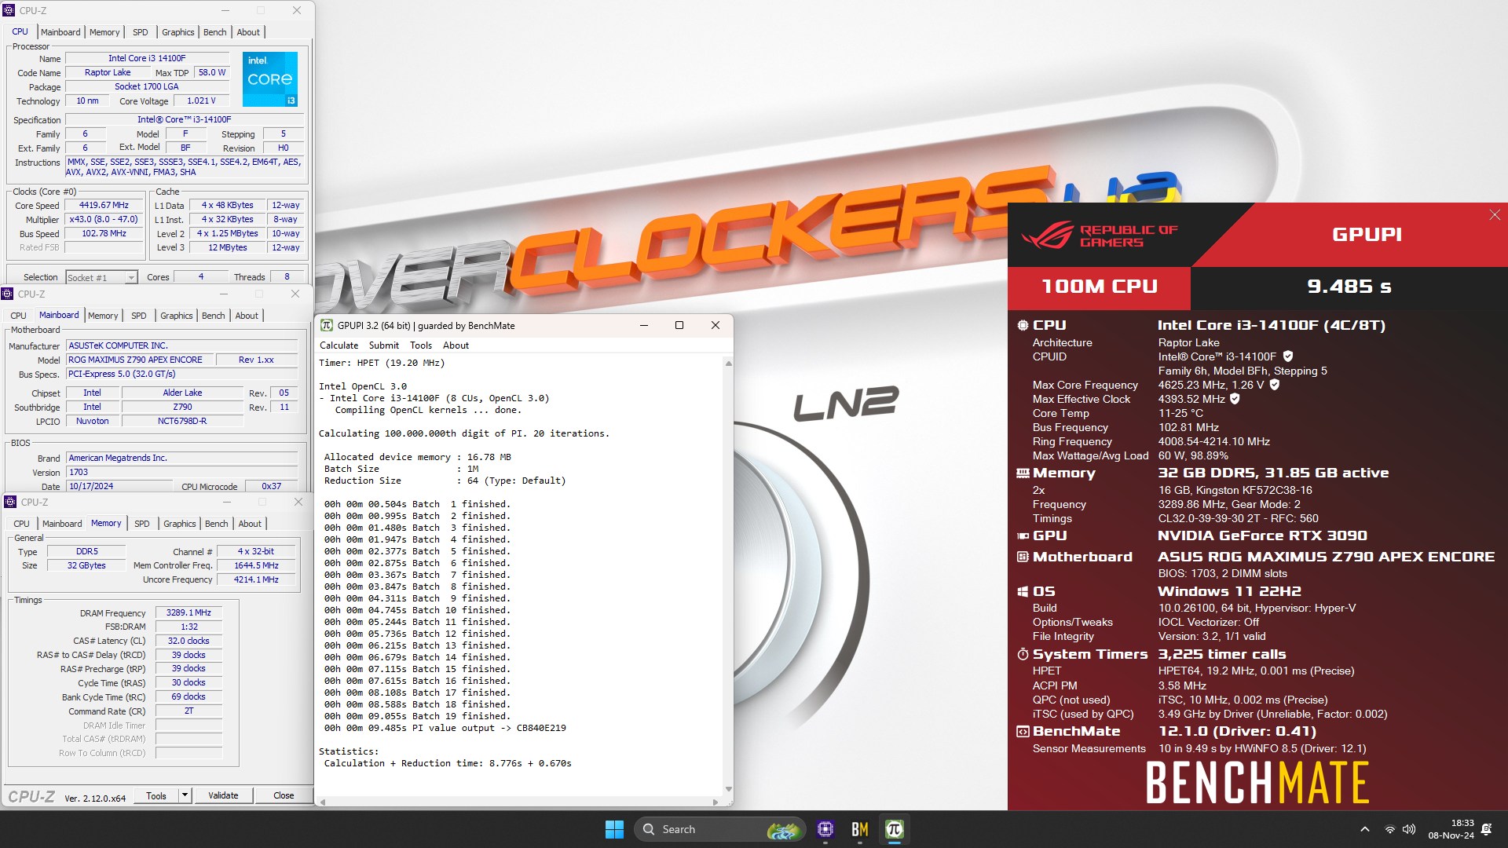Click the taskbar Search box

click(720, 829)
